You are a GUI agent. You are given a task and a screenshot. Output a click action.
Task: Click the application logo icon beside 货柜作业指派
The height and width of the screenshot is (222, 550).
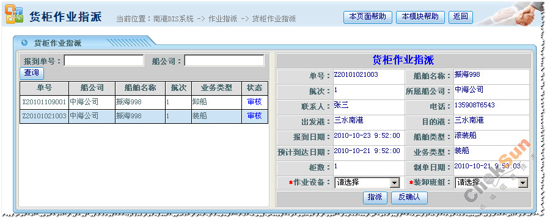click(x=14, y=15)
